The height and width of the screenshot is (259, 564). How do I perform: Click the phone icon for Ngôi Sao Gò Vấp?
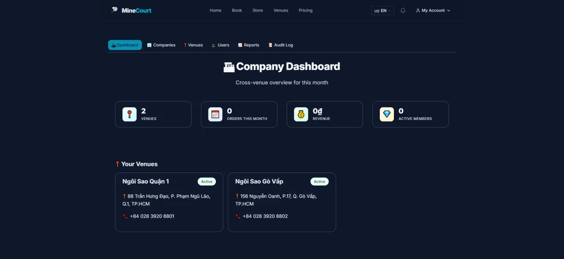click(238, 216)
